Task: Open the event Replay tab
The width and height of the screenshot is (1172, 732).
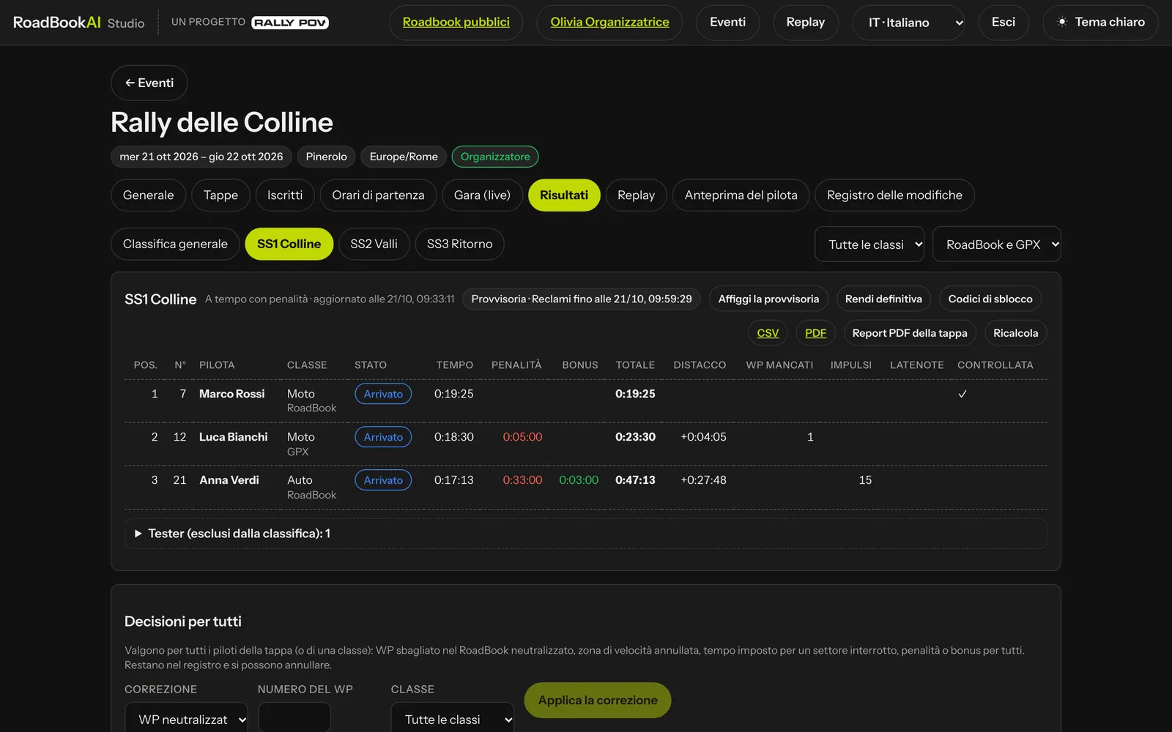Action: coord(636,195)
